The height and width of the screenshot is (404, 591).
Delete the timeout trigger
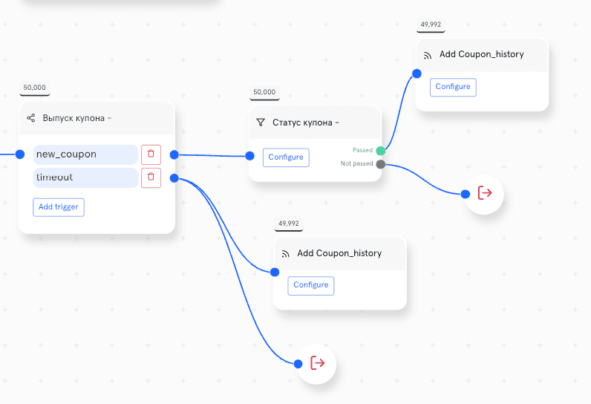point(151,177)
